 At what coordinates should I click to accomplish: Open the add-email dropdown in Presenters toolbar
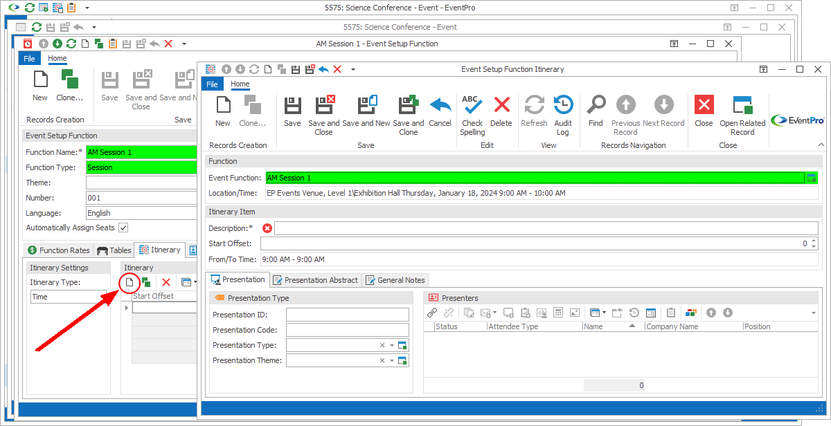494,313
